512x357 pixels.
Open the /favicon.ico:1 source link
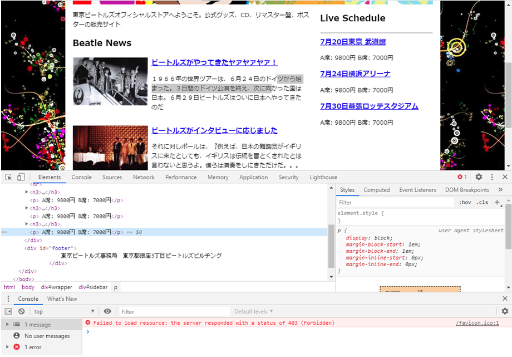tap(477, 323)
